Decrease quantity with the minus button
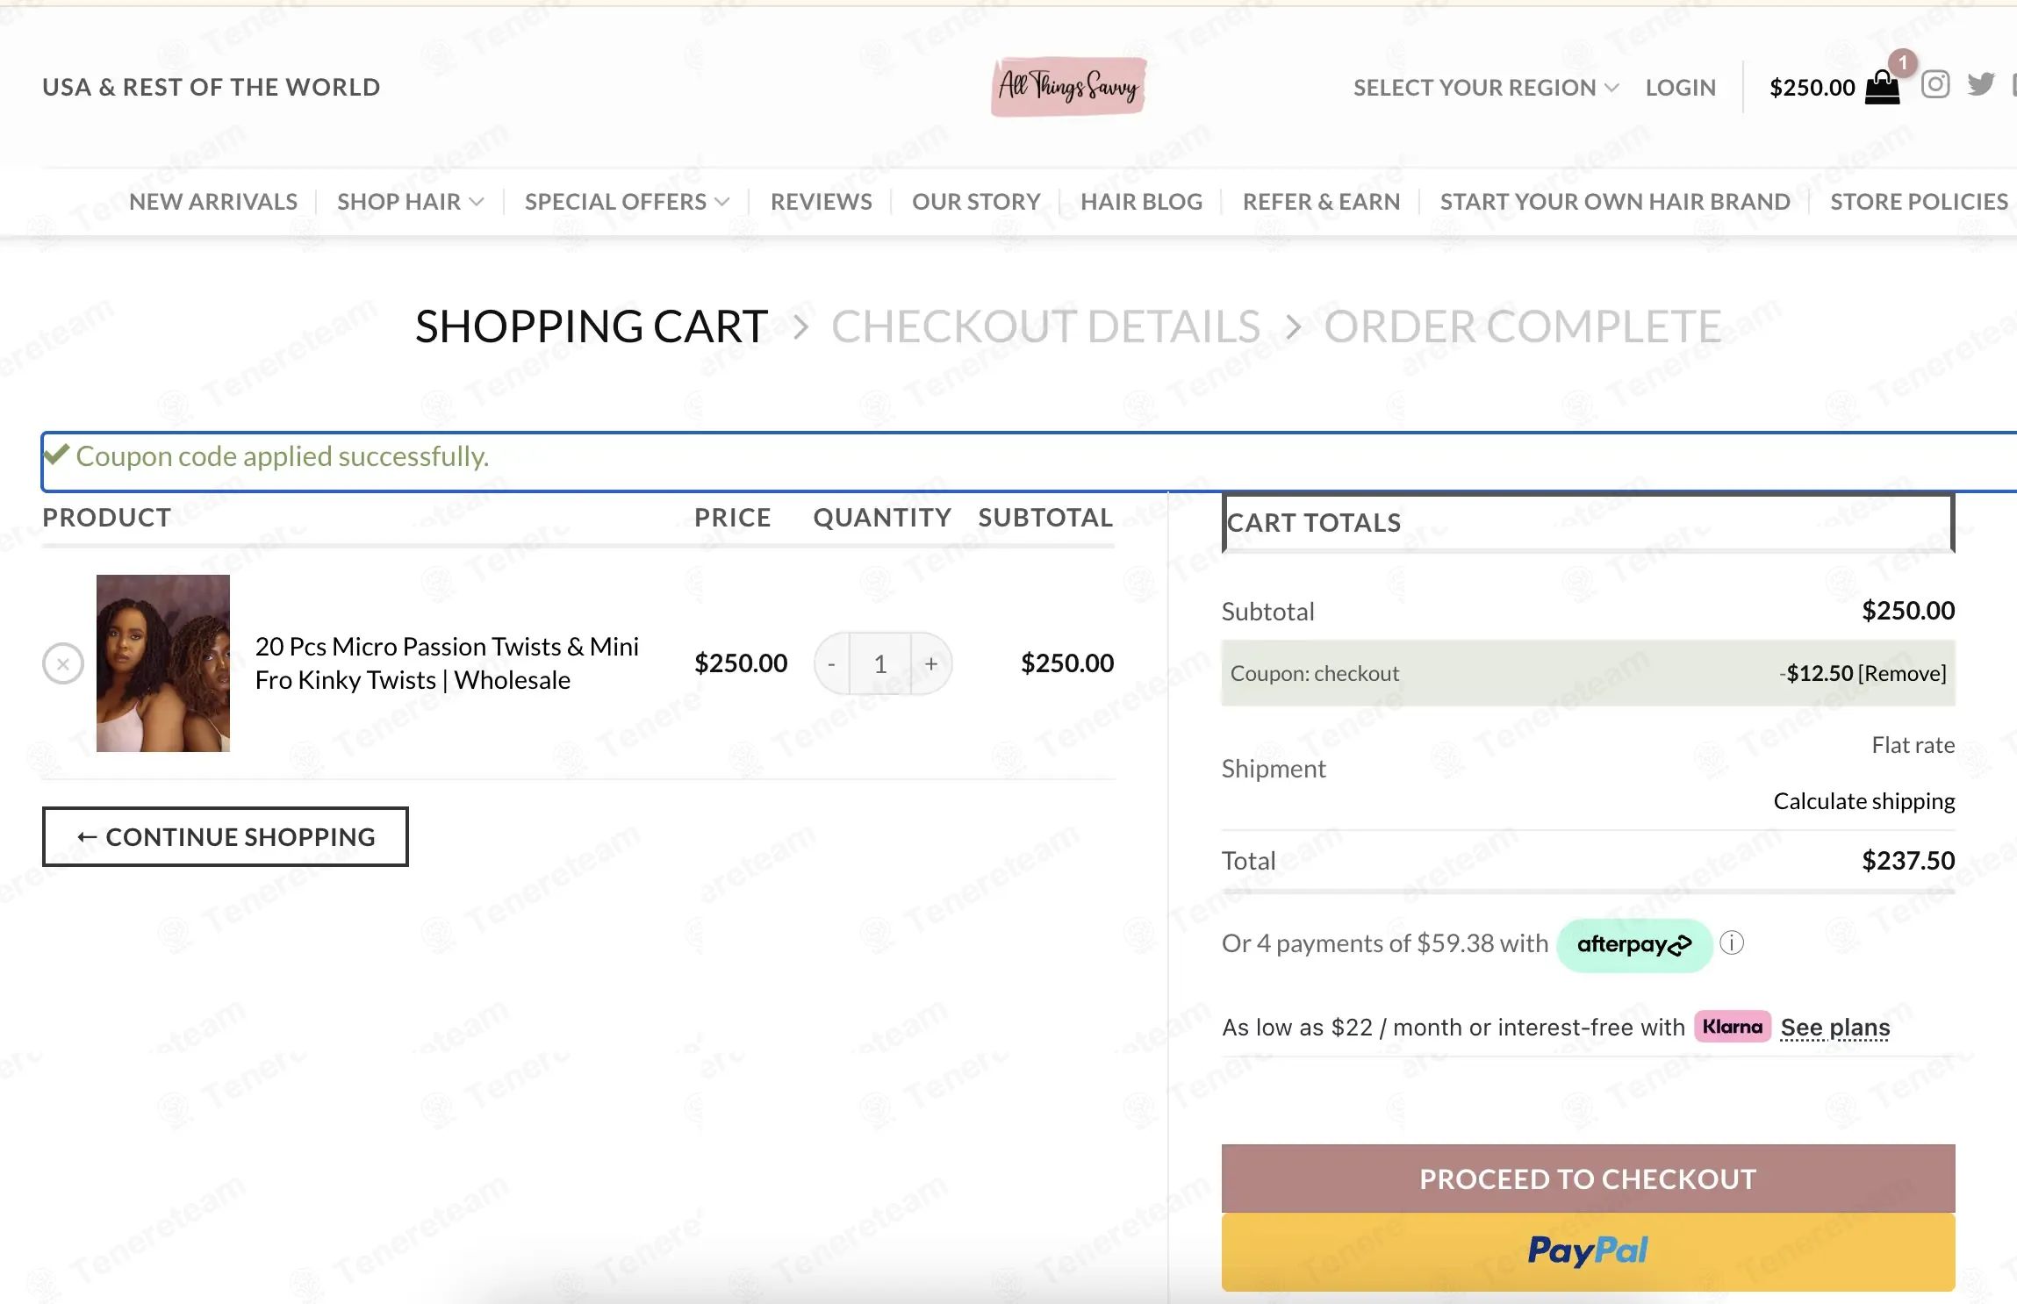Viewport: 2017px width, 1304px height. (831, 664)
